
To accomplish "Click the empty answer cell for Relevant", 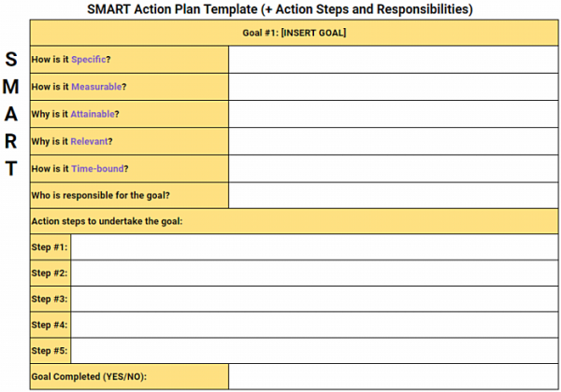I will pyautogui.click(x=393, y=141).
